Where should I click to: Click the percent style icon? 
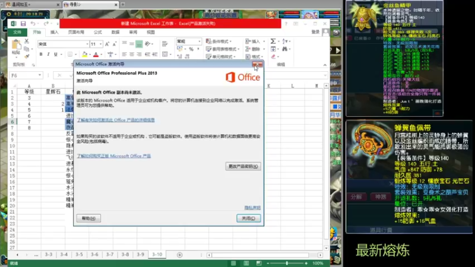191,49
